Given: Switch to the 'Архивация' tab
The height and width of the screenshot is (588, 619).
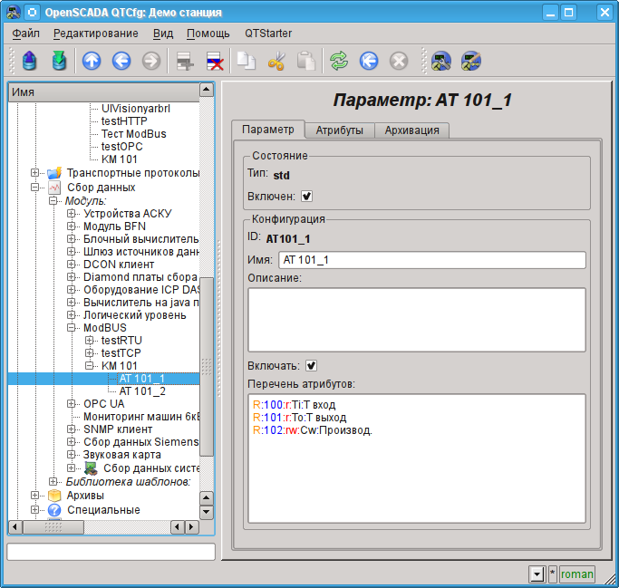Looking at the screenshot, I should pos(411,130).
